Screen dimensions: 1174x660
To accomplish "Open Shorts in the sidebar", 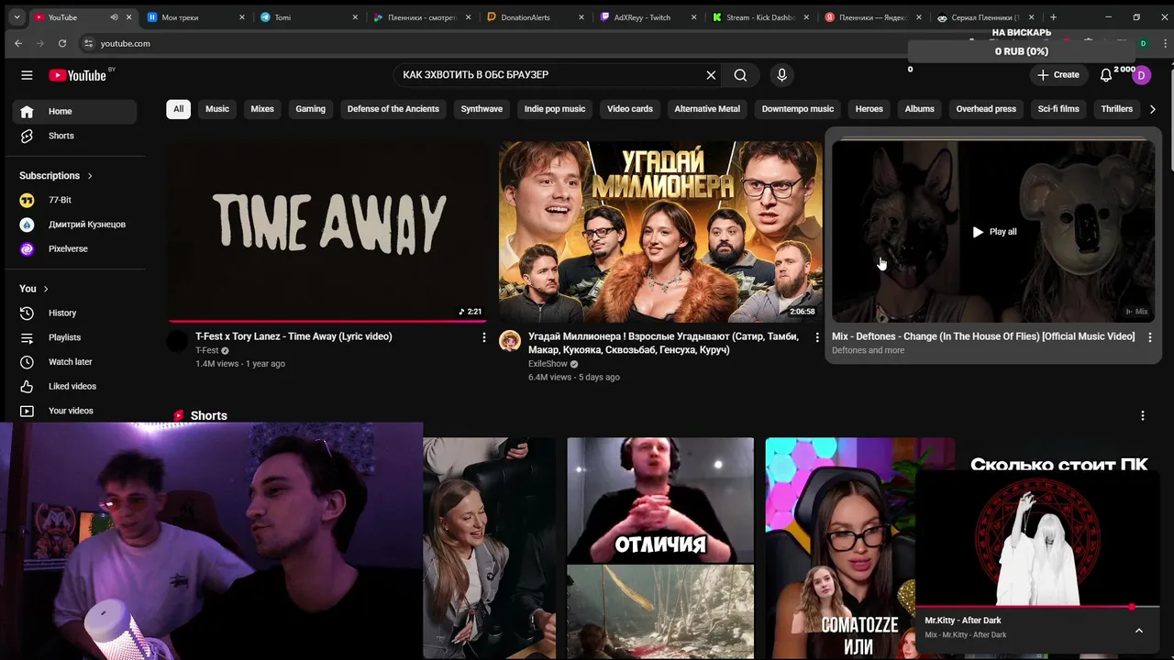I will [x=73, y=136].
